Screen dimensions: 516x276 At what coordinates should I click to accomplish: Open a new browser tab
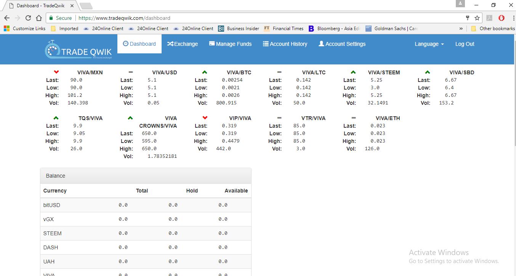click(x=86, y=6)
